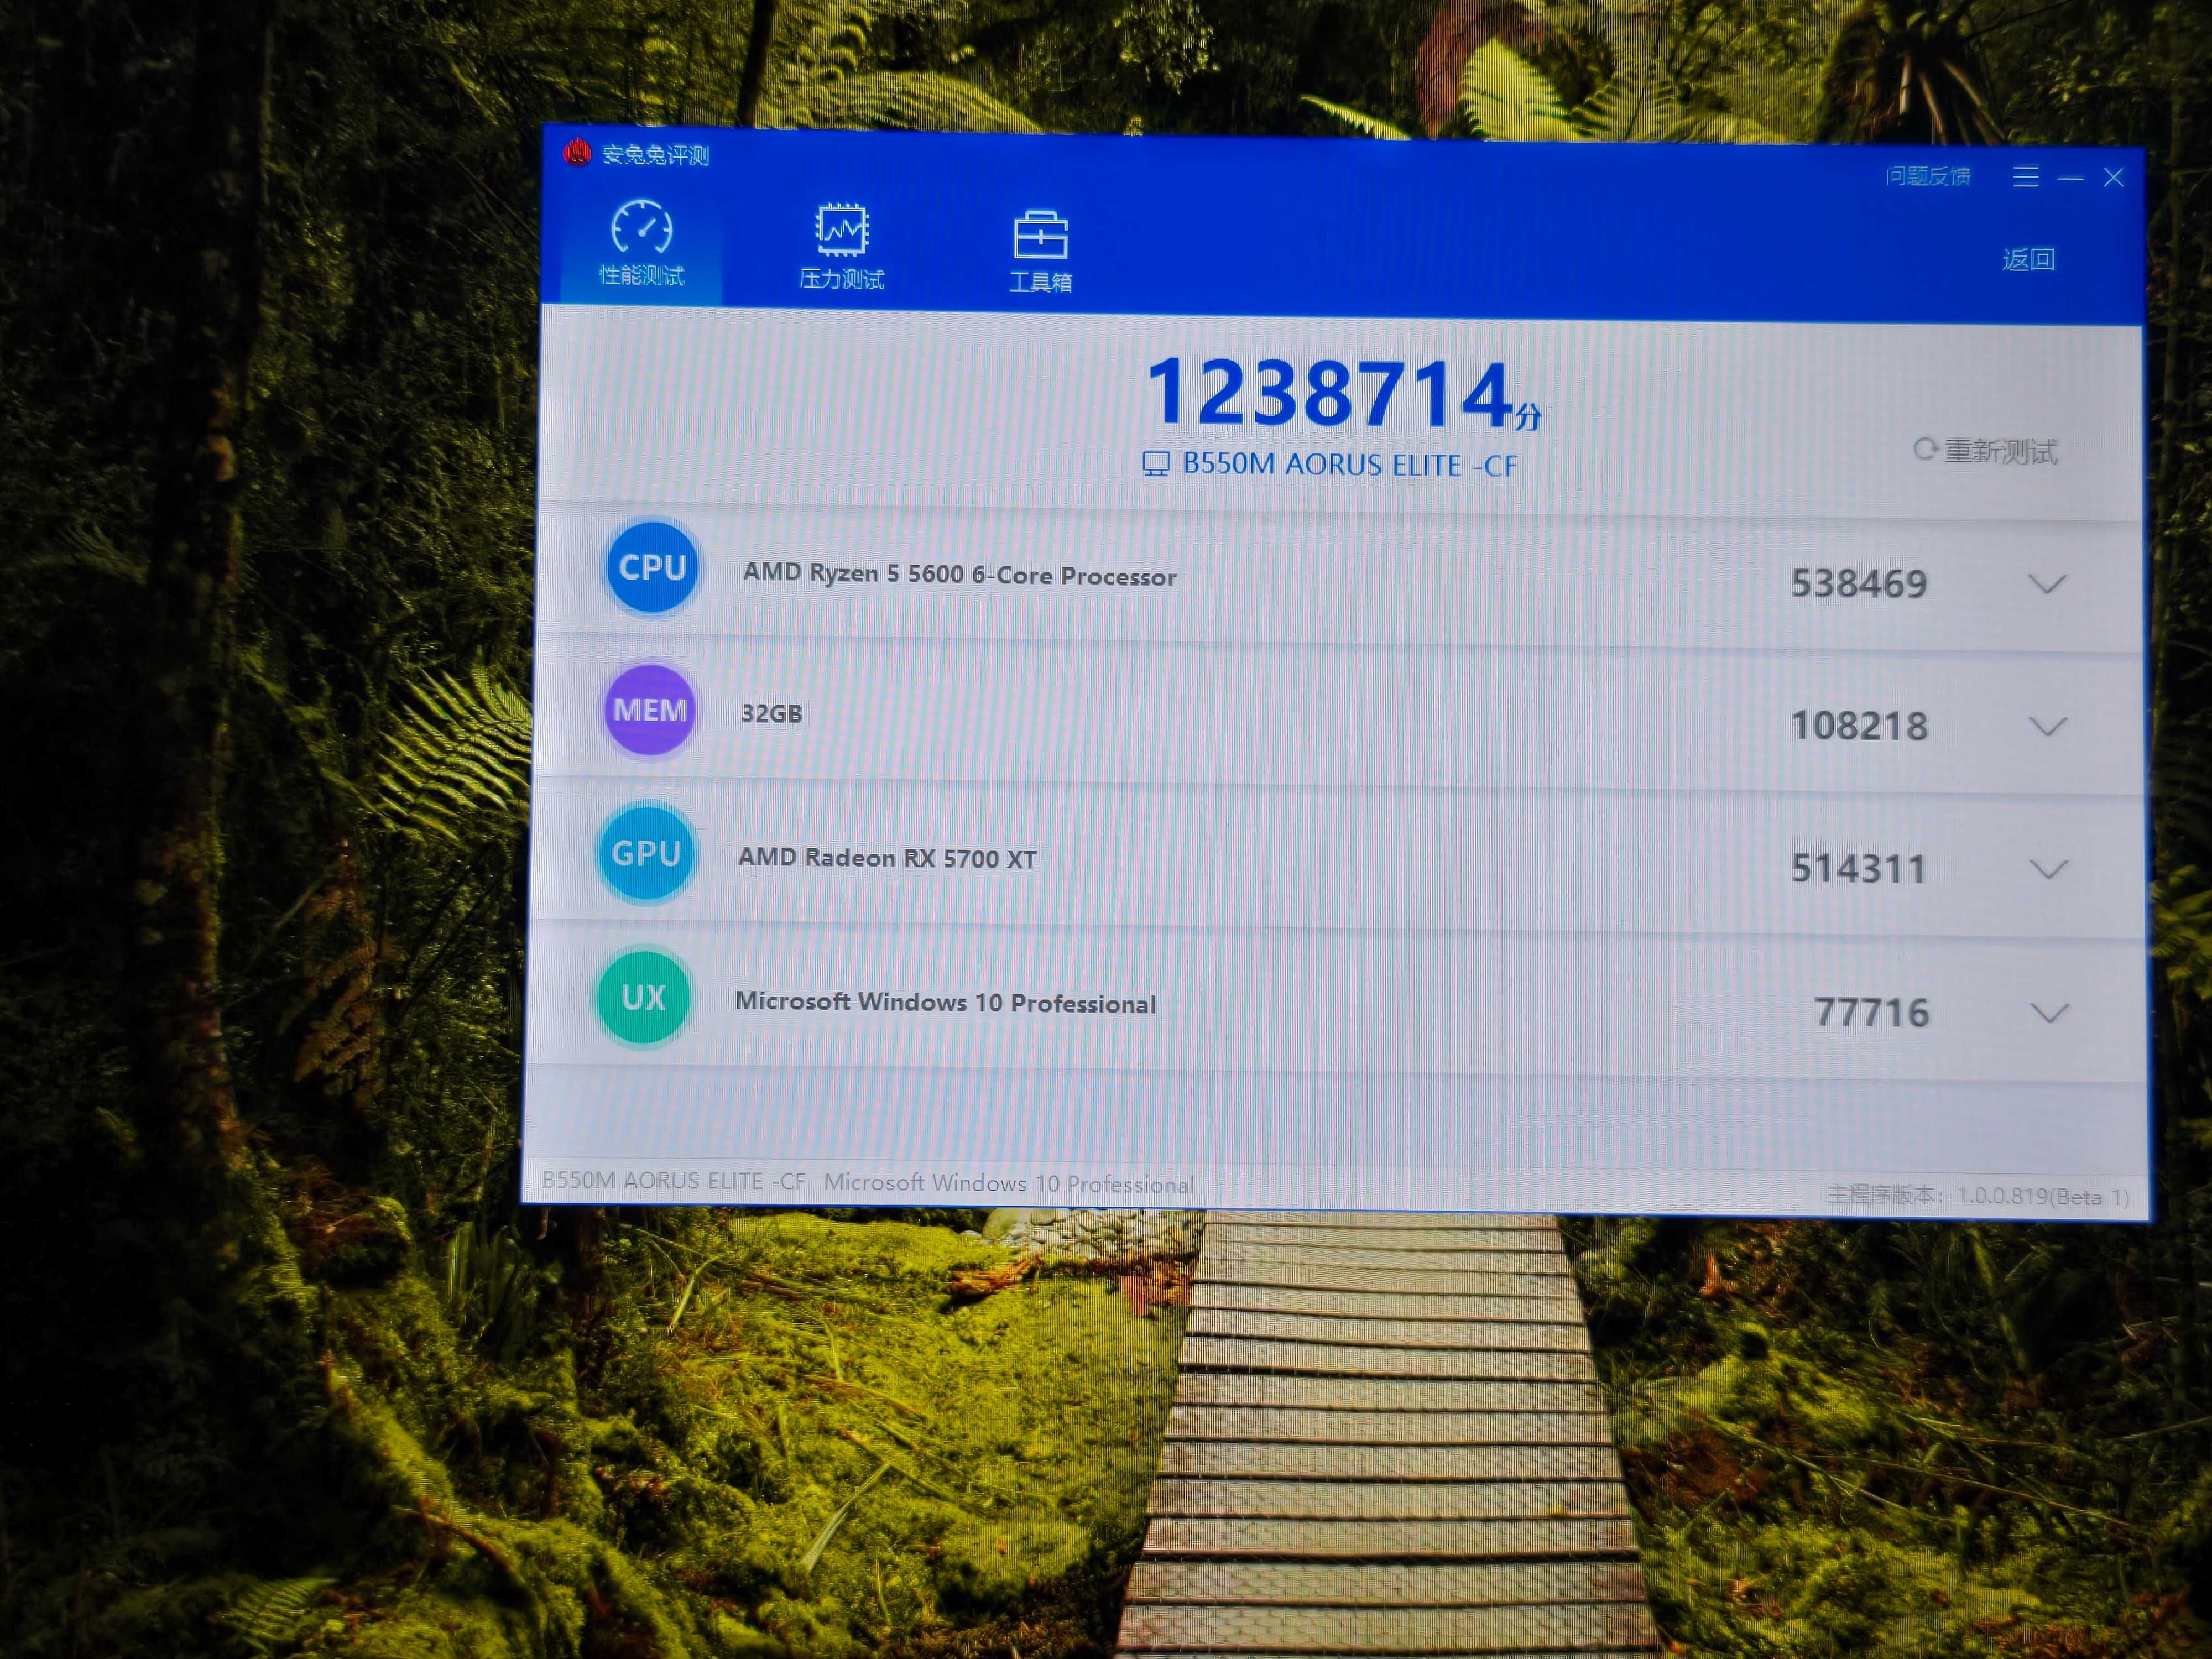Select the AMD Ryzen 5 5600 6-Core Processor text
The image size is (2212, 1659).
[x=960, y=575]
